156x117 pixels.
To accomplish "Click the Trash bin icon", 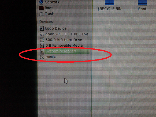I will [x=41, y=14].
